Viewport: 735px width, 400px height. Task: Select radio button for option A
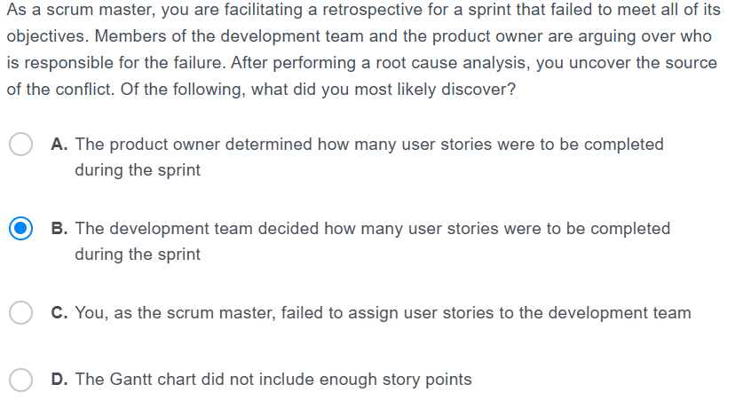[20, 144]
